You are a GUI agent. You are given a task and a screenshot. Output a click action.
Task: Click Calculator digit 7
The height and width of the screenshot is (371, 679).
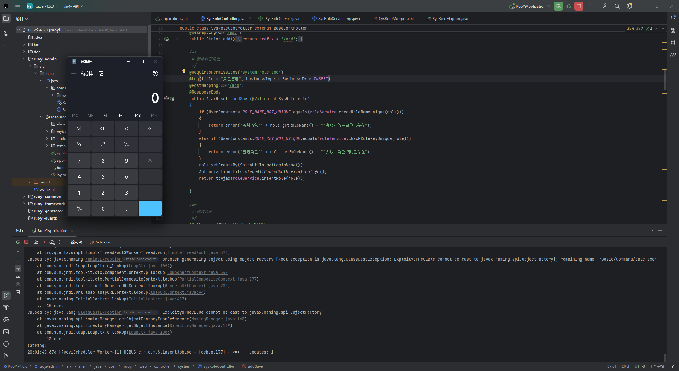[x=79, y=160]
